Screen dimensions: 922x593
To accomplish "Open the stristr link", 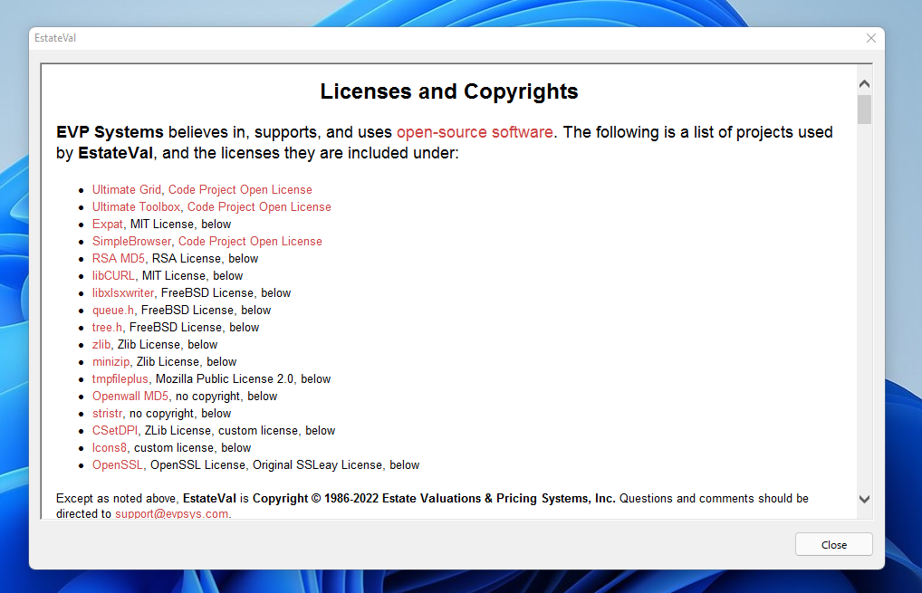I will tap(107, 413).
